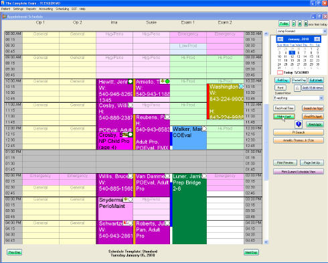328x263 pixels.
Task: Click the note bubble on Reubens appointment
Action: 167,117
